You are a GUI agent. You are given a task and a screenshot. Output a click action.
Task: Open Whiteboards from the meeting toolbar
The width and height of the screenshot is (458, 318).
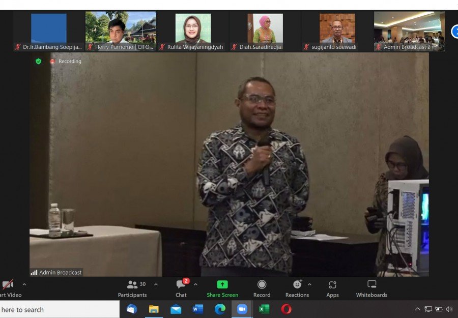[x=371, y=288]
